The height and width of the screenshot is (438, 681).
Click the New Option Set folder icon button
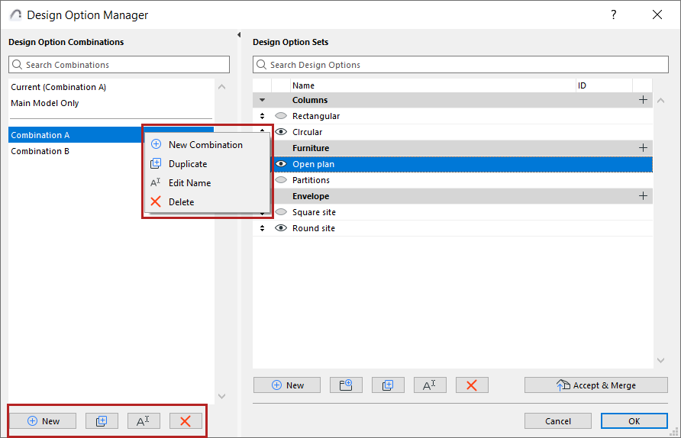(346, 385)
